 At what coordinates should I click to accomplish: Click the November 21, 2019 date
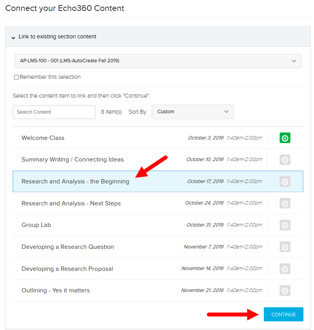click(x=202, y=290)
